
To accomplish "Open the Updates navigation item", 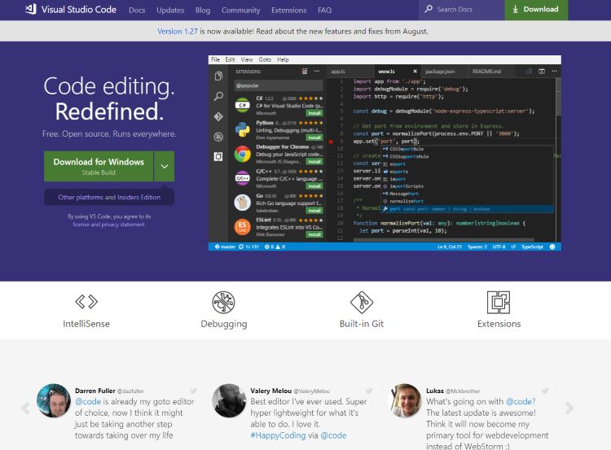I will click(x=170, y=10).
